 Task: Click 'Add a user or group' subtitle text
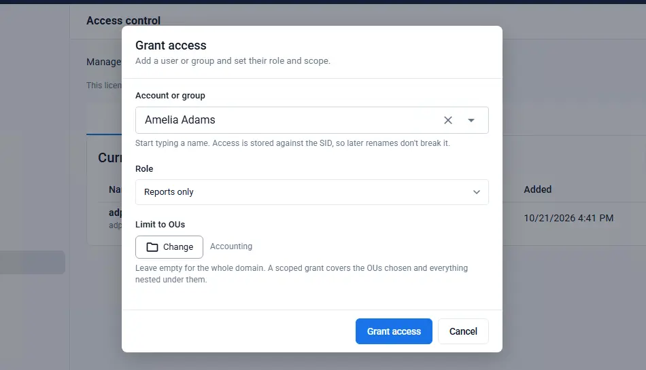click(233, 61)
